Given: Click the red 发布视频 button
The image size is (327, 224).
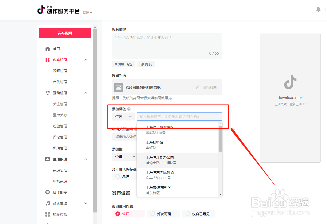Looking at the screenshot, I should click(65, 33).
